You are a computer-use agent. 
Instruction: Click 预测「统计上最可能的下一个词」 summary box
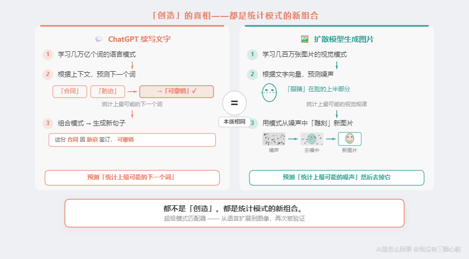132,177
